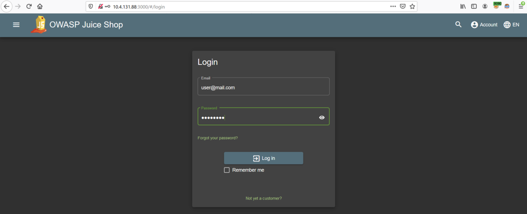Tick the Remember me checkbox
The image size is (527, 214).
[x=227, y=170]
